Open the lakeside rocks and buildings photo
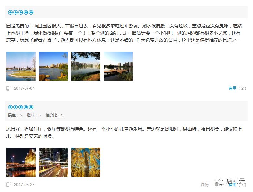Viewport: 253px width, 192px height. (x=53, y=66)
